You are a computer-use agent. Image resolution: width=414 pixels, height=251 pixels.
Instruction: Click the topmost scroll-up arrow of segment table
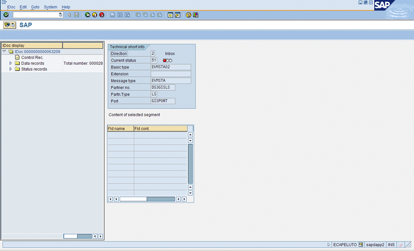[190, 135]
